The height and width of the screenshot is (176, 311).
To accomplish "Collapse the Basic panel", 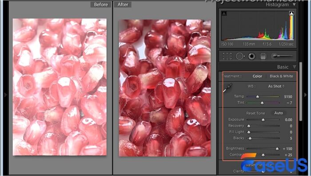I will click(x=294, y=67).
